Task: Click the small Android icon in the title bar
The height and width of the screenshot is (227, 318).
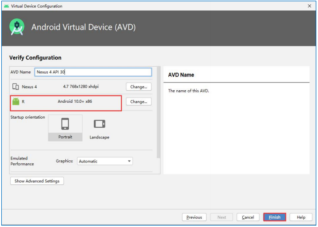Action: [x=6, y=6]
